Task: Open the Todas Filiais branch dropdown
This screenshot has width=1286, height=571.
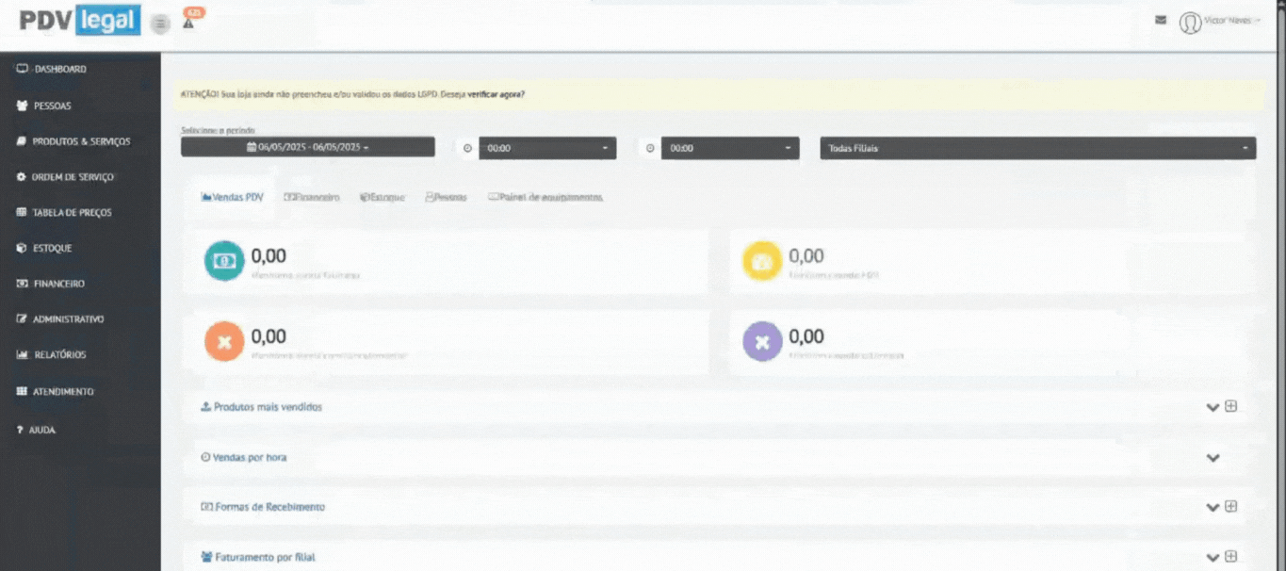Action: (1037, 148)
